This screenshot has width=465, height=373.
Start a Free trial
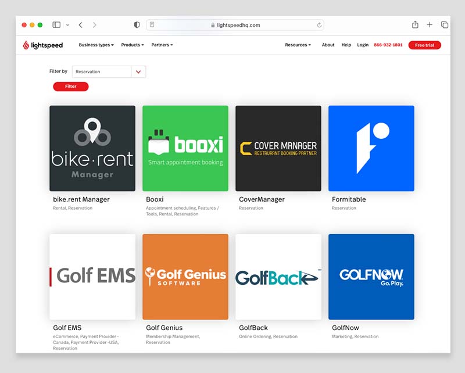pyautogui.click(x=424, y=45)
